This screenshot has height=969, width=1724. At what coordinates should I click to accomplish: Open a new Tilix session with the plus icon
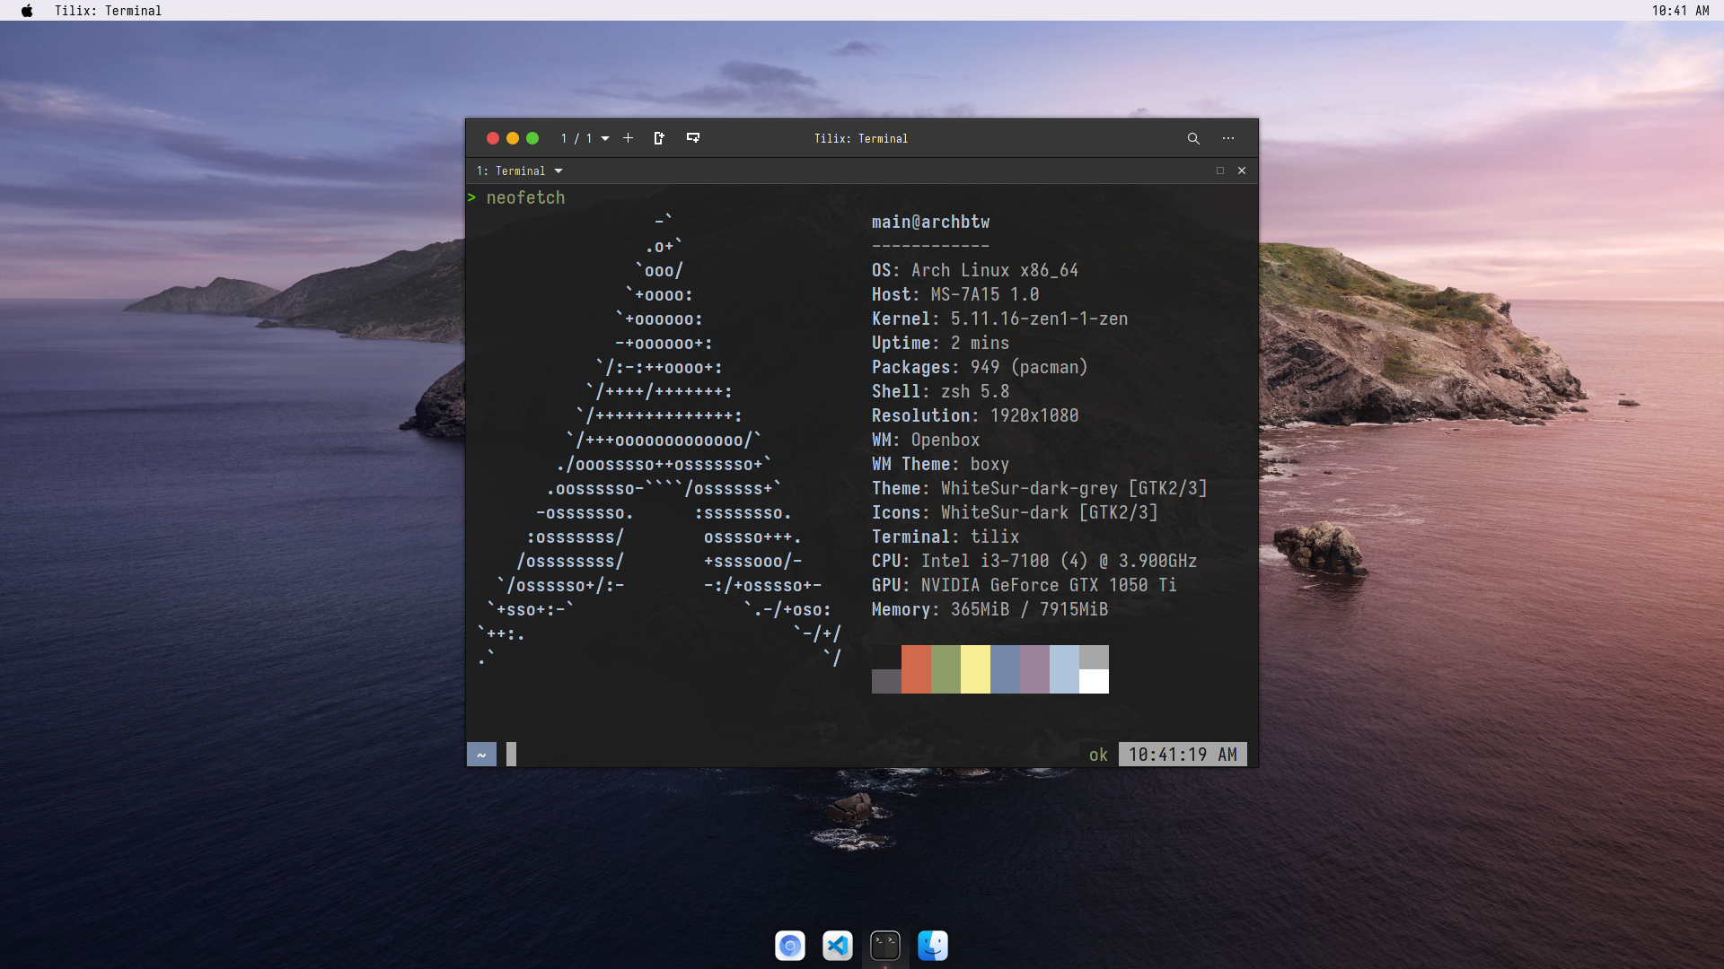pos(627,138)
